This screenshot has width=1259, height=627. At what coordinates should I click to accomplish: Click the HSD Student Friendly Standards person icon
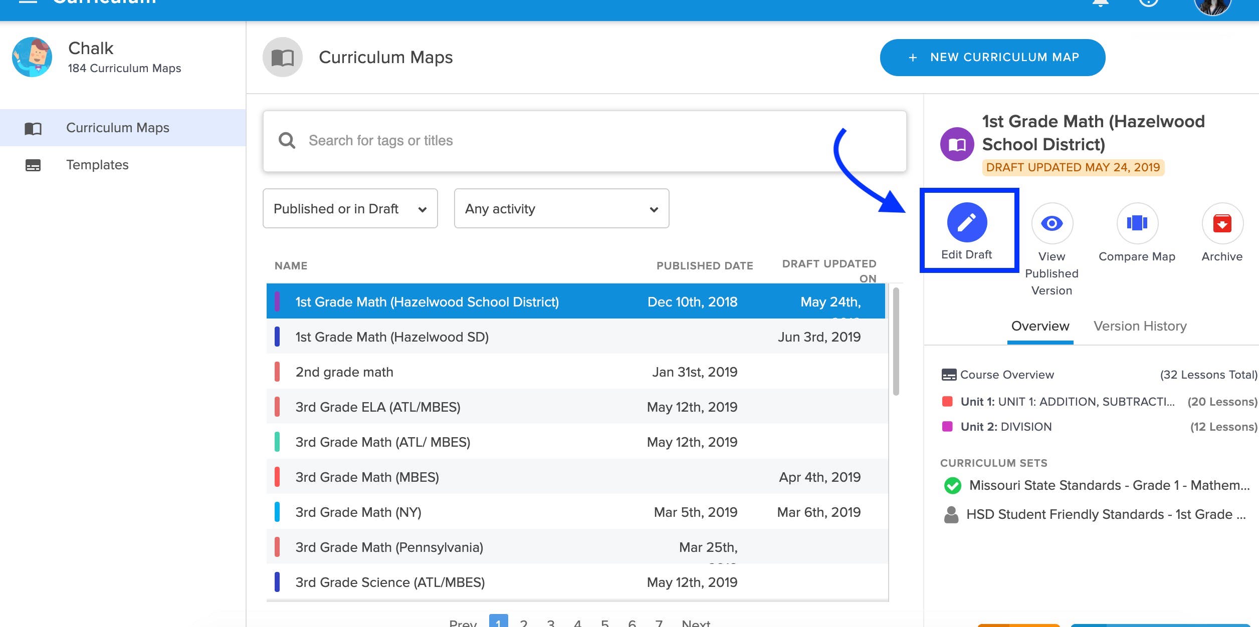coord(951,514)
